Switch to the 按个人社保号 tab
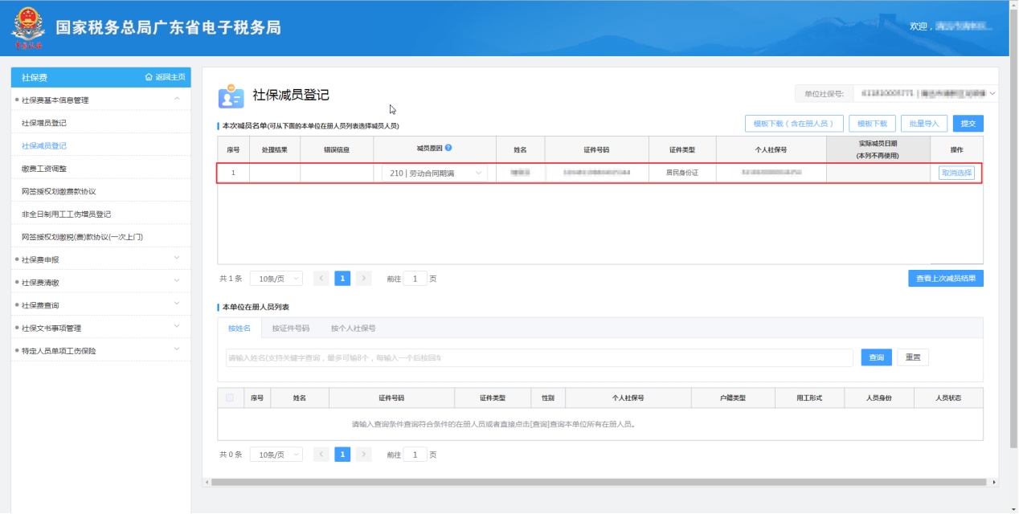 [x=353, y=328]
